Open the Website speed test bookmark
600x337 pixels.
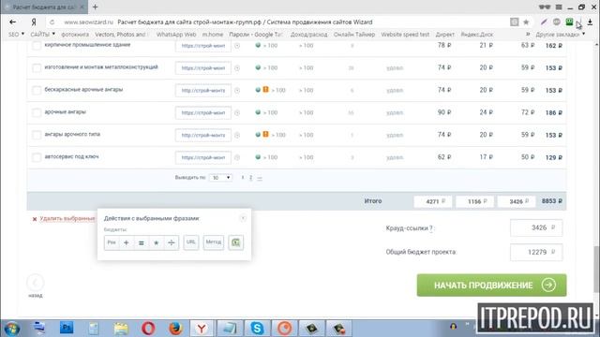[x=405, y=35]
